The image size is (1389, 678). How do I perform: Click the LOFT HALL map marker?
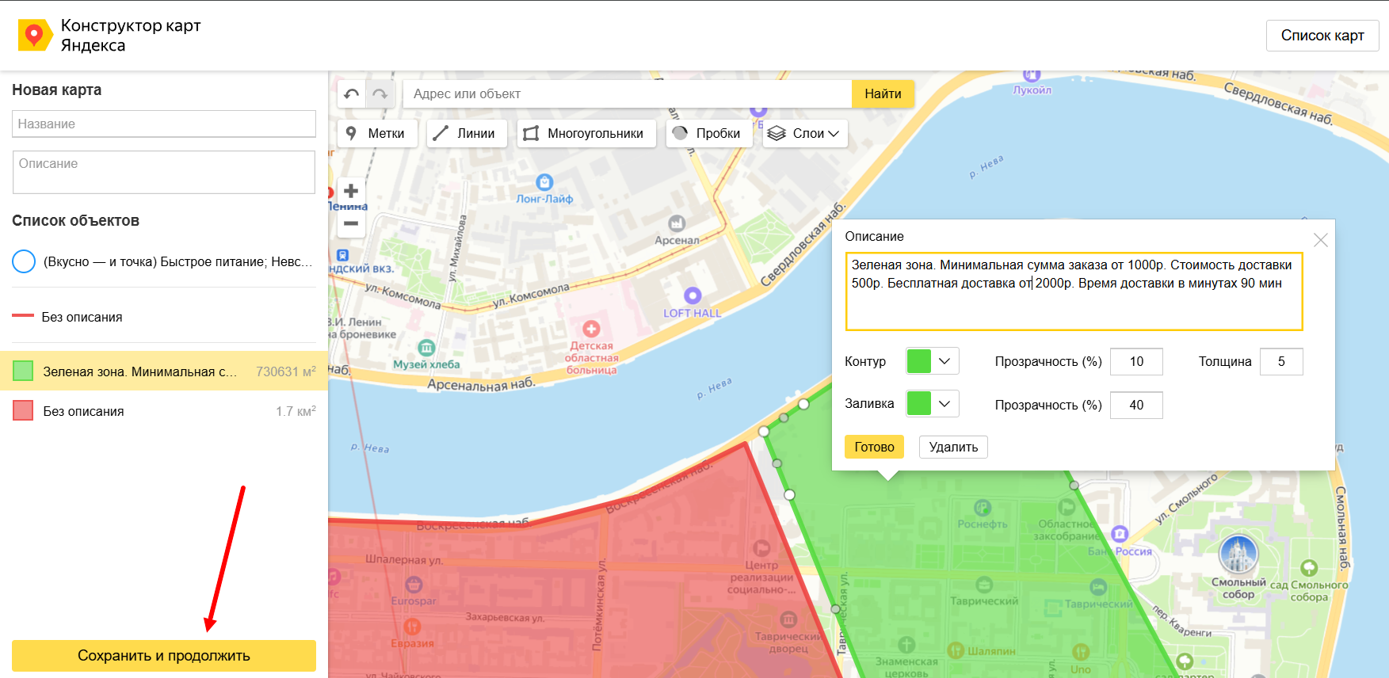pyautogui.click(x=693, y=295)
